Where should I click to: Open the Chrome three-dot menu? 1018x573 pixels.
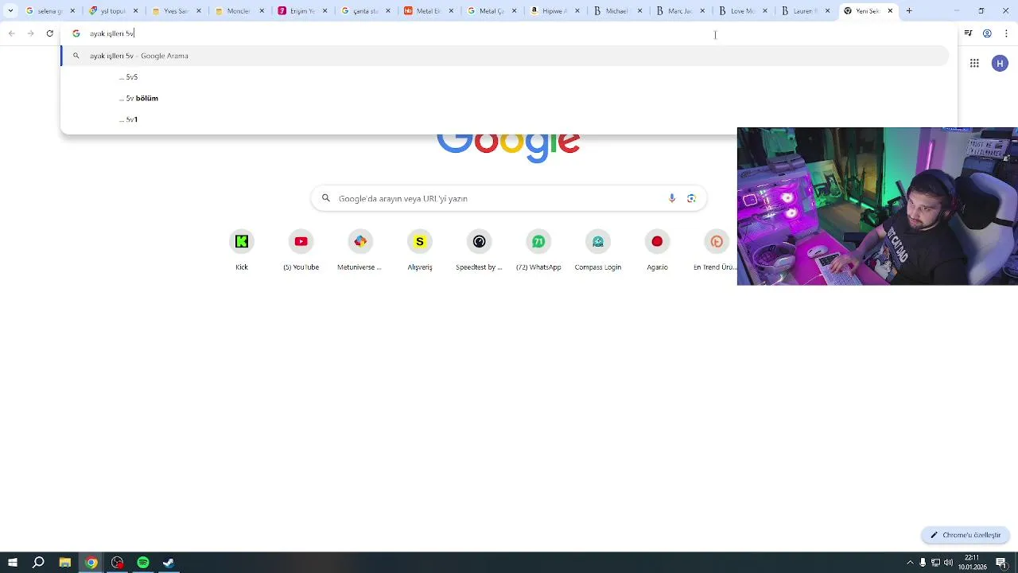coord(1006,33)
